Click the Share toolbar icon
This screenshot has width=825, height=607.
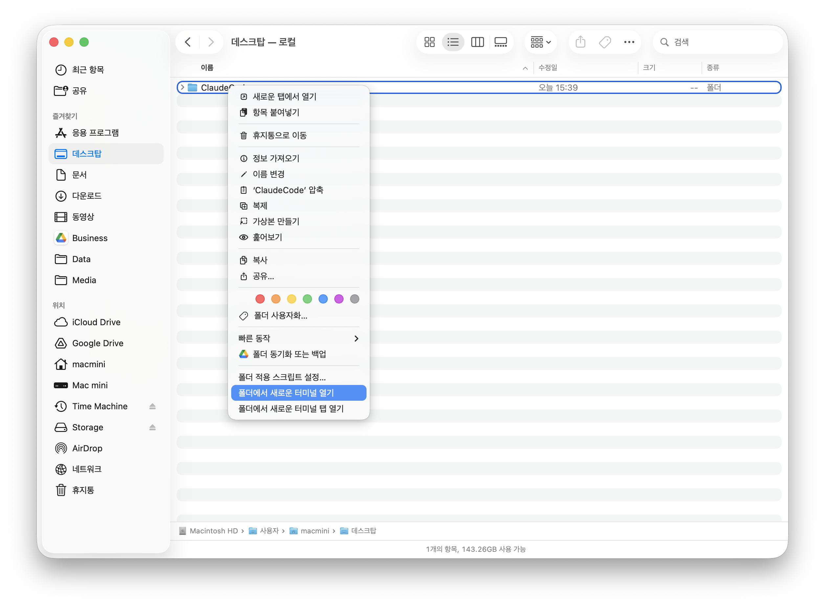[x=580, y=42]
